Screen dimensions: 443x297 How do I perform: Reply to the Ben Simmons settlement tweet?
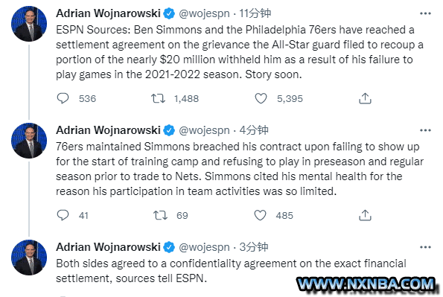coord(63,98)
